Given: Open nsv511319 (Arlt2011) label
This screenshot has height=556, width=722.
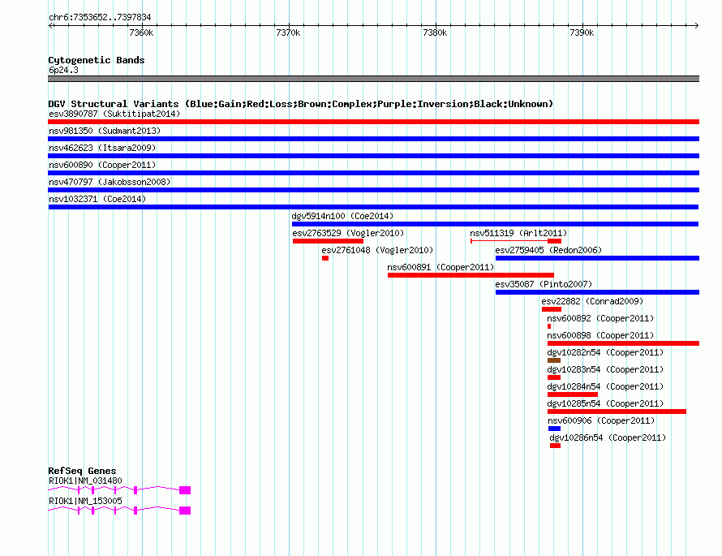Looking at the screenshot, I should 518,233.
